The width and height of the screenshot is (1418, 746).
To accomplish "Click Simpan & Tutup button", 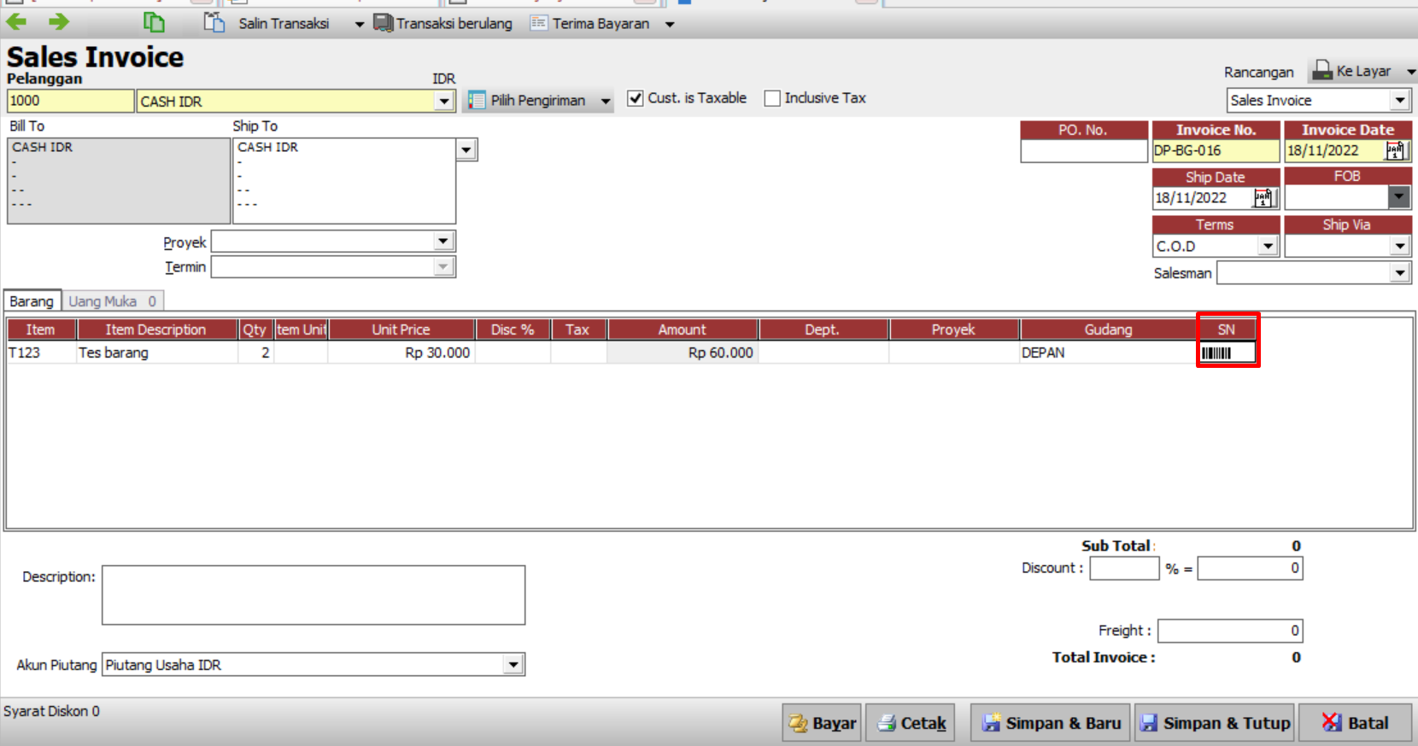I will click(x=1215, y=723).
